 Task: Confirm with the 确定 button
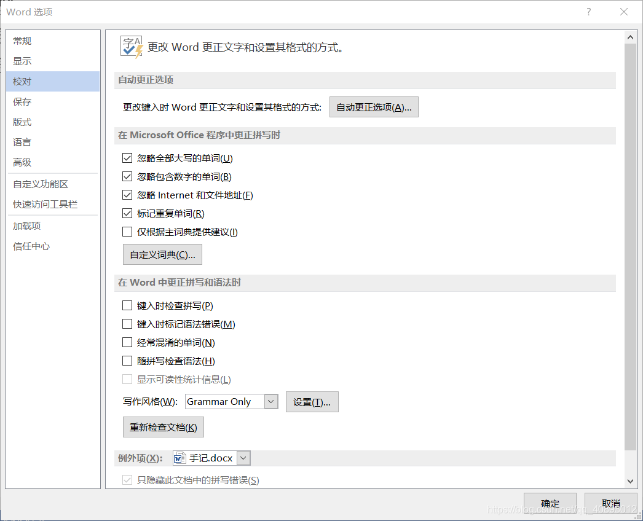[550, 503]
